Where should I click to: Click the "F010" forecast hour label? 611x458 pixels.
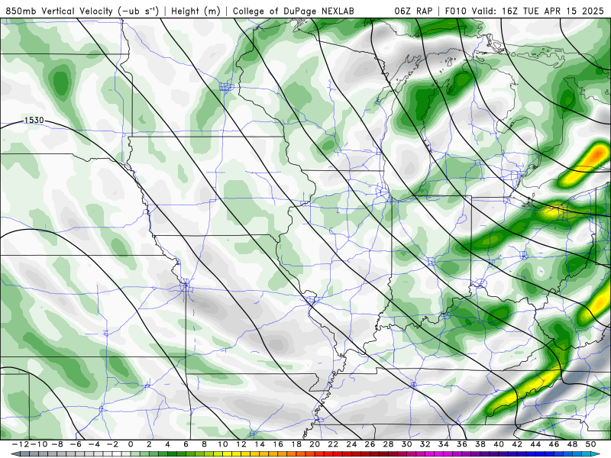pyautogui.click(x=456, y=11)
